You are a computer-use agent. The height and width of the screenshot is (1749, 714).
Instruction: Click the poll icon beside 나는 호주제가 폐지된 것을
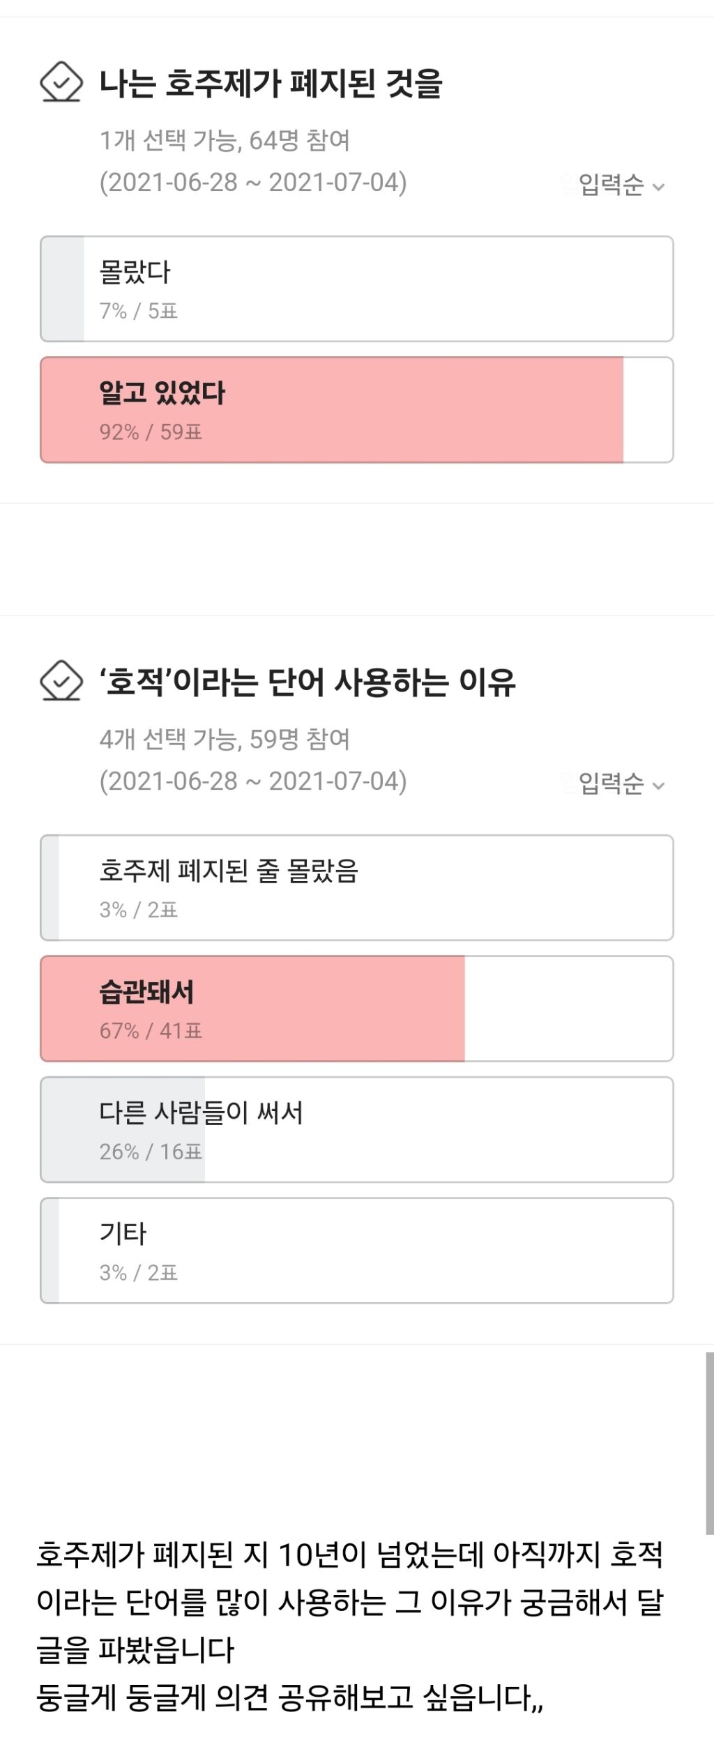[61, 82]
